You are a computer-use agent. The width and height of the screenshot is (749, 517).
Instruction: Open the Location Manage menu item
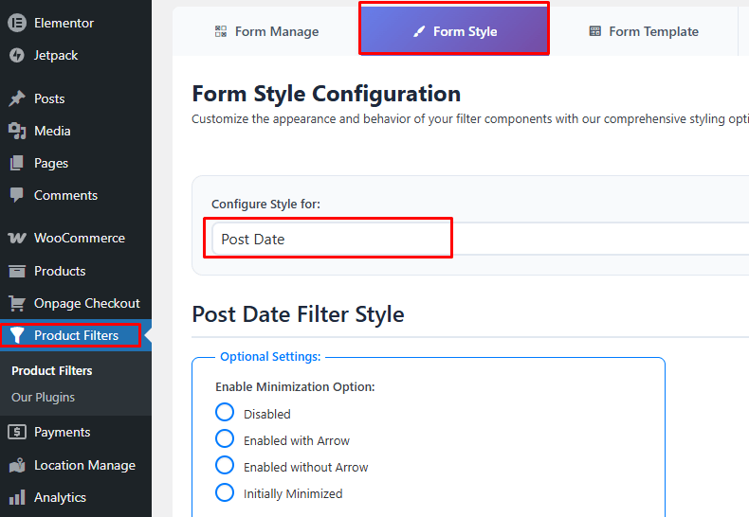click(76, 465)
